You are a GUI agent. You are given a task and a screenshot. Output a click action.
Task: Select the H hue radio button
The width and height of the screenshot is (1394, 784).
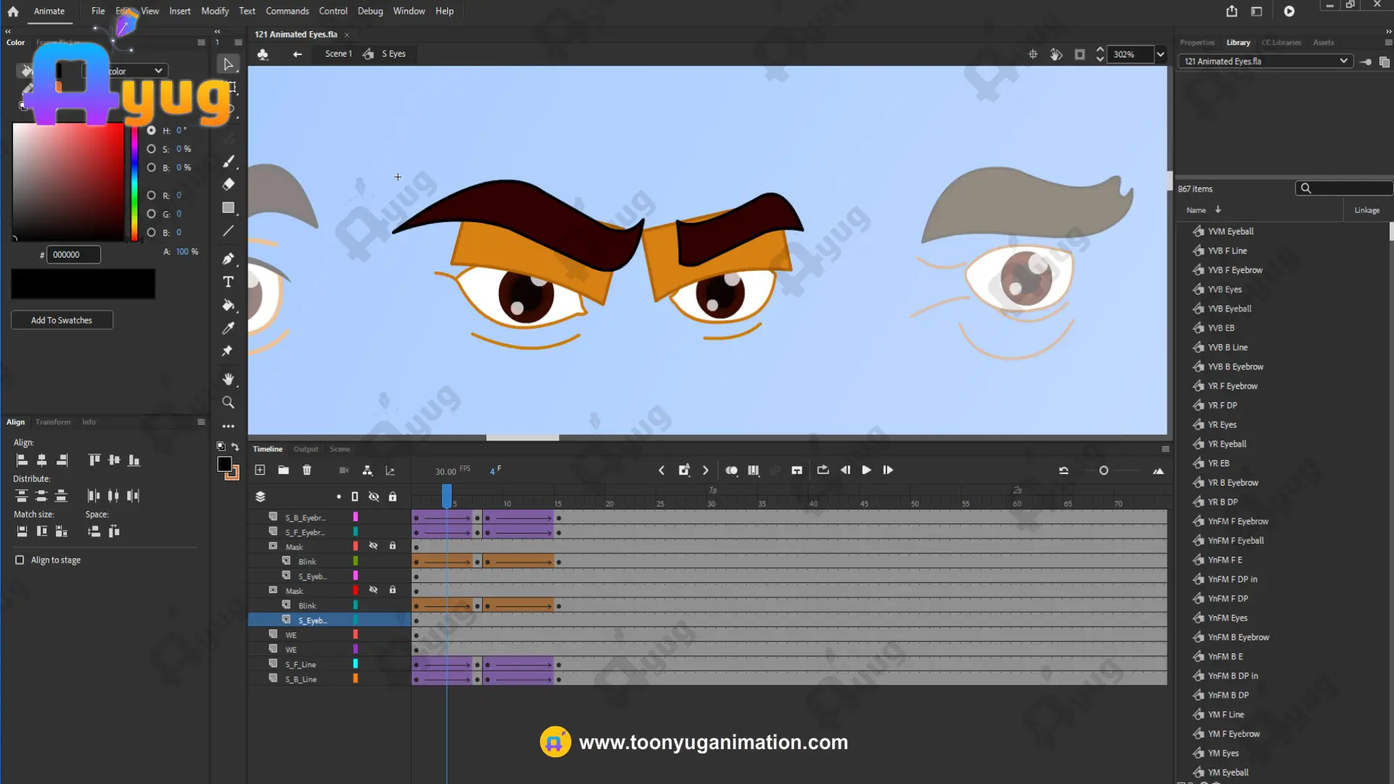click(x=151, y=131)
